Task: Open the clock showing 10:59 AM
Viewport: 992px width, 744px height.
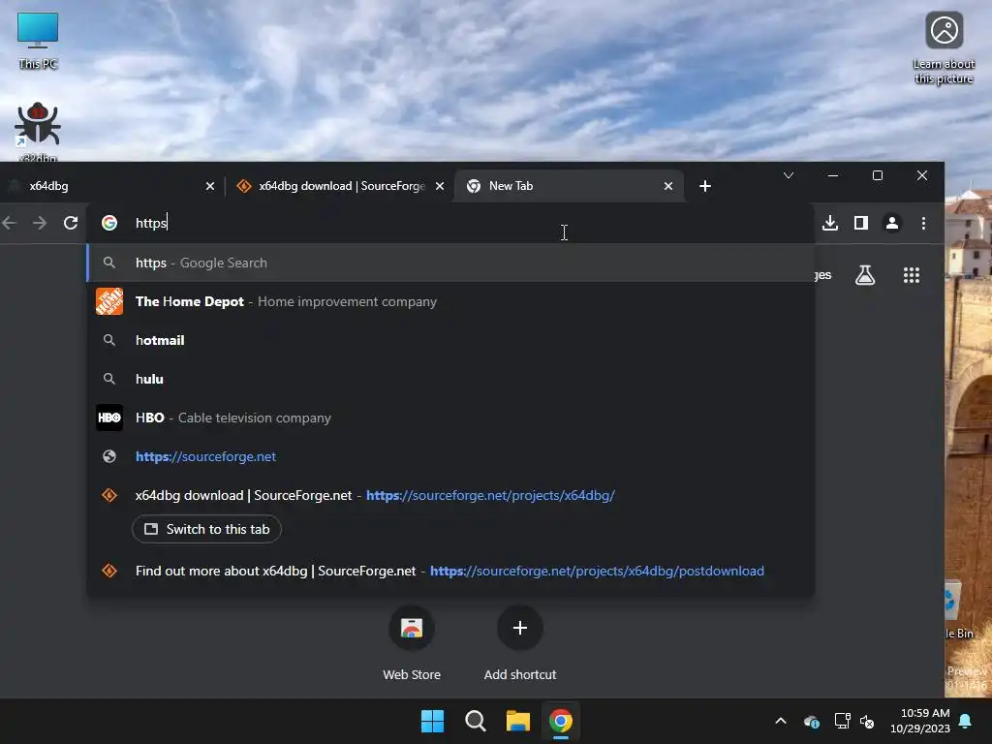Action: pos(920,721)
